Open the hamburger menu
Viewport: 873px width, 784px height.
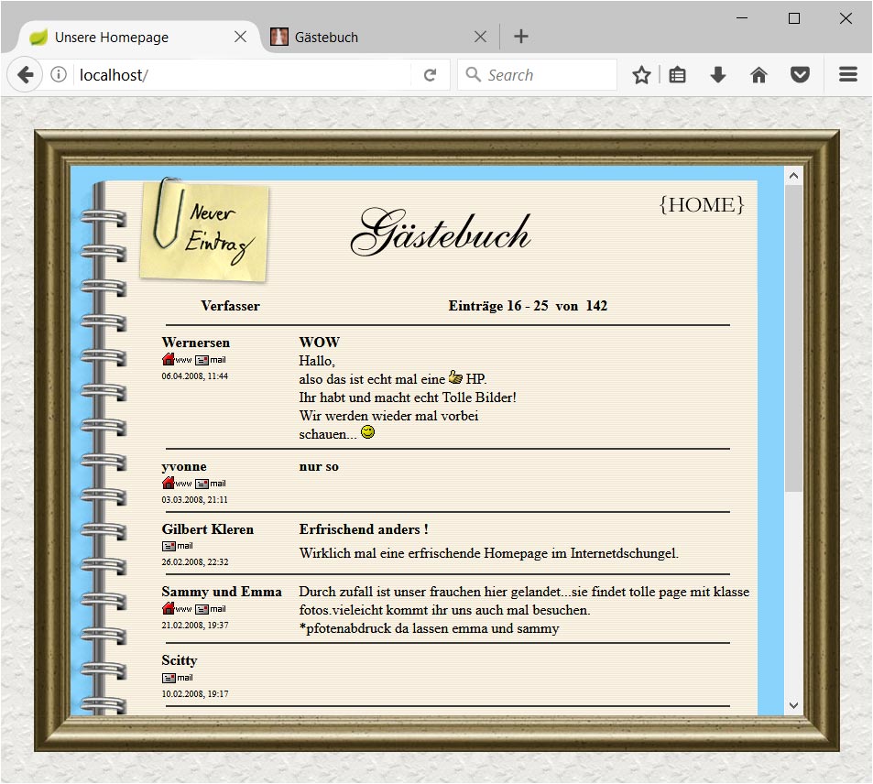(848, 74)
